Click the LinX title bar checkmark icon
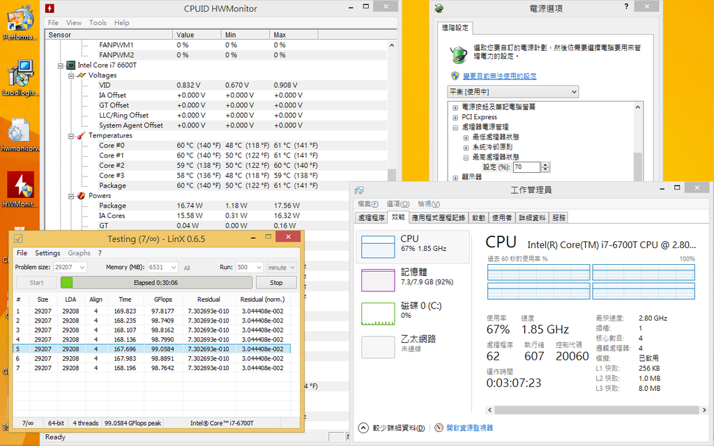The height and width of the screenshot is (446, 714). 18,238
